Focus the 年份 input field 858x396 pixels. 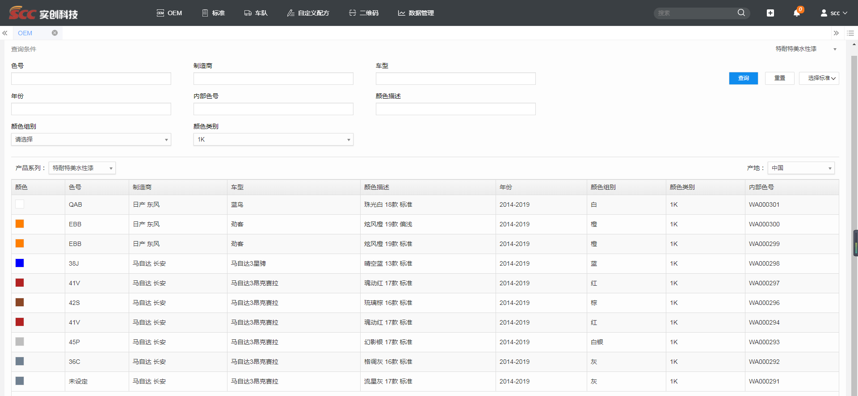point(91,109)
